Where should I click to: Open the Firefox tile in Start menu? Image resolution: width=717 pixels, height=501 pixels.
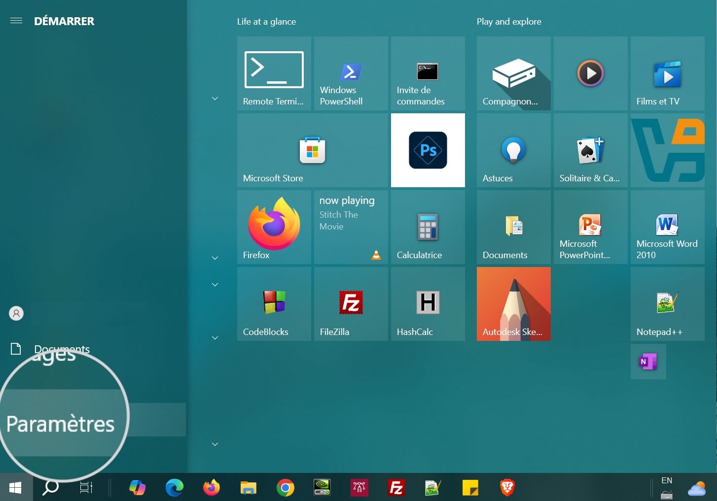click(x=274, y=227)
